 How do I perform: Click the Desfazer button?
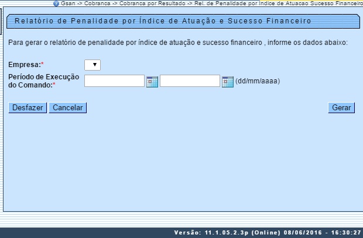(28, 108)
